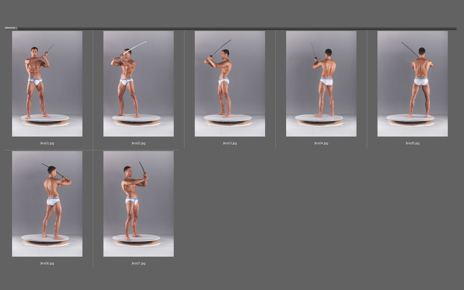
Task: Select the Jimy03.jpg caption text
Action: coord(230,143)
